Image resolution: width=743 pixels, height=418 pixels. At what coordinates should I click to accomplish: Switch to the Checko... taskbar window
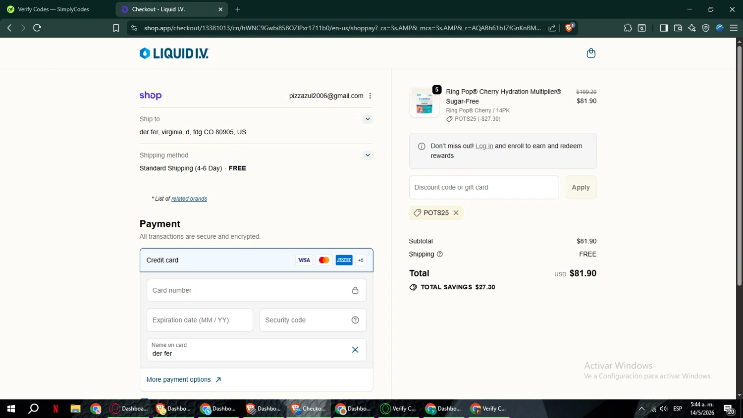[x=310, y=409]
